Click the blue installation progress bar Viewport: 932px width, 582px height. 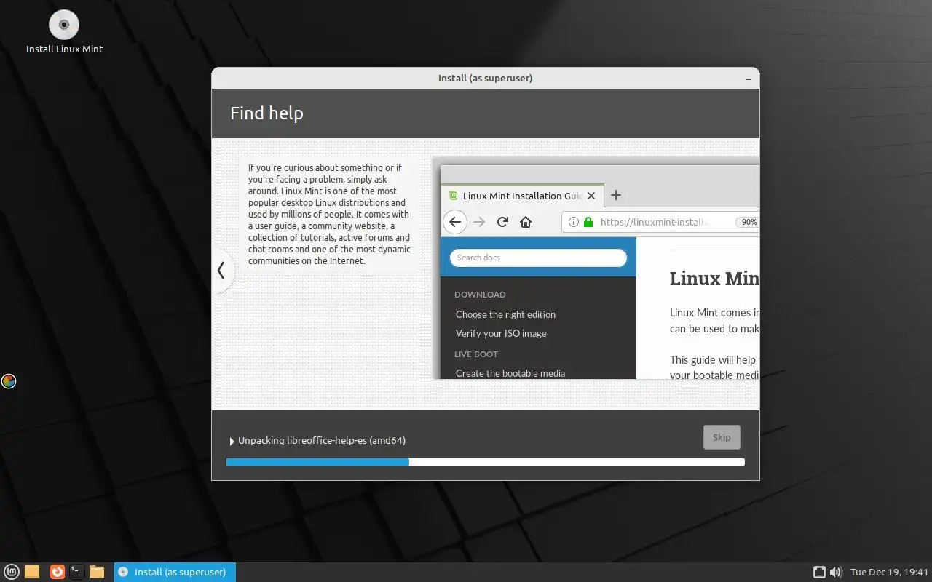pyautogui.click(x=485, y=462)
